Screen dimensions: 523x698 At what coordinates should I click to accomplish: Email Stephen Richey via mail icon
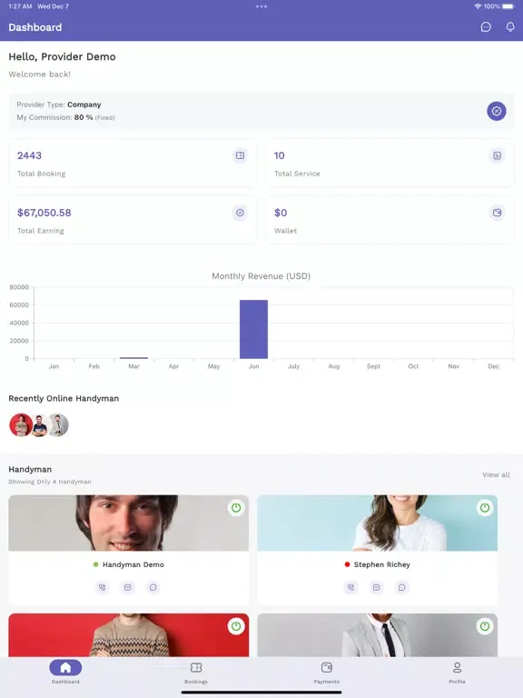pyautogui.click(x=376, y=587)
